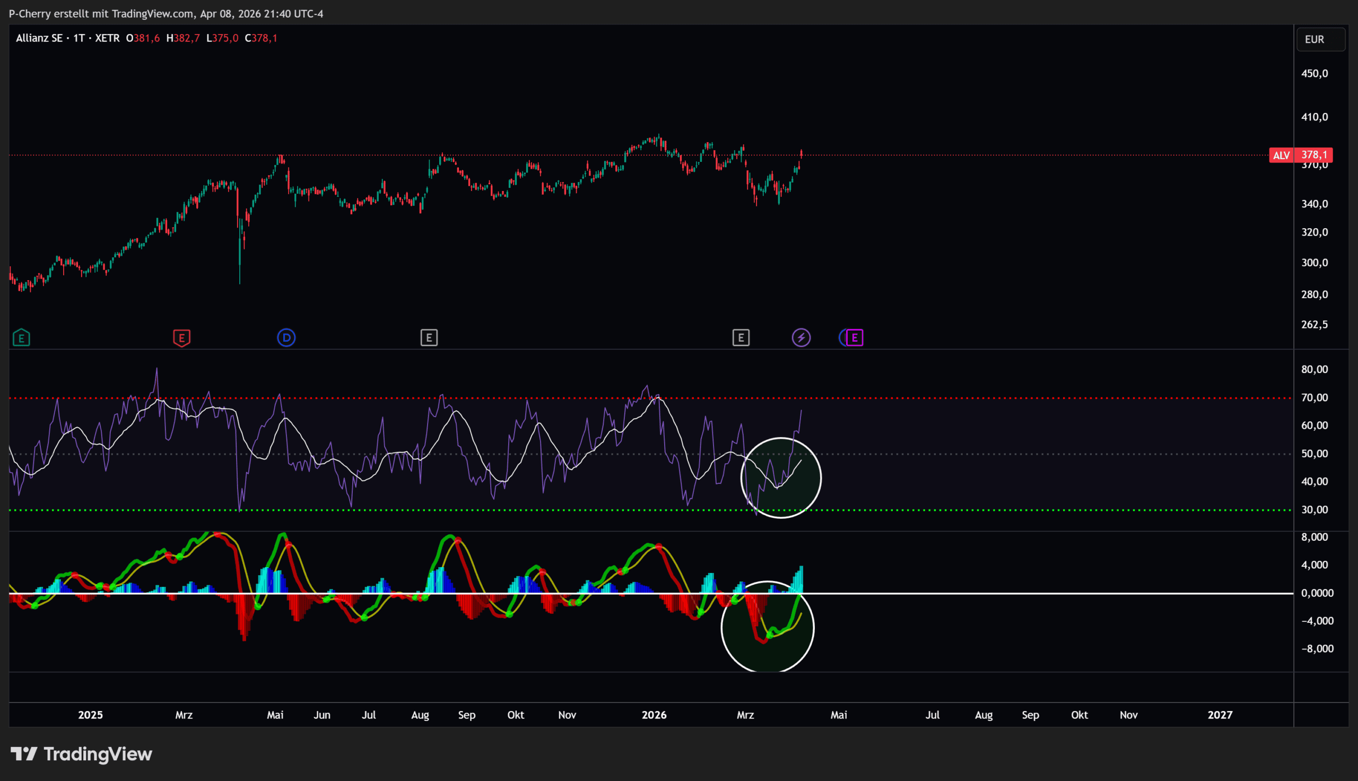This screenshot has width=1358, height=781.
Task: Click the Mai 2025 time axis label
Action: click(275, 715)
